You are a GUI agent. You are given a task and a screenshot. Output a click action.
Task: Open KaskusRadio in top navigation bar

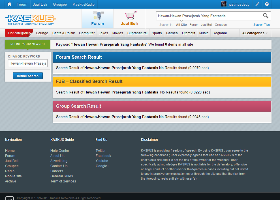click(x=84, y=4)
